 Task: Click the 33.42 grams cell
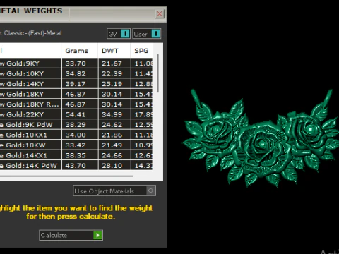(x=80, y=145)
